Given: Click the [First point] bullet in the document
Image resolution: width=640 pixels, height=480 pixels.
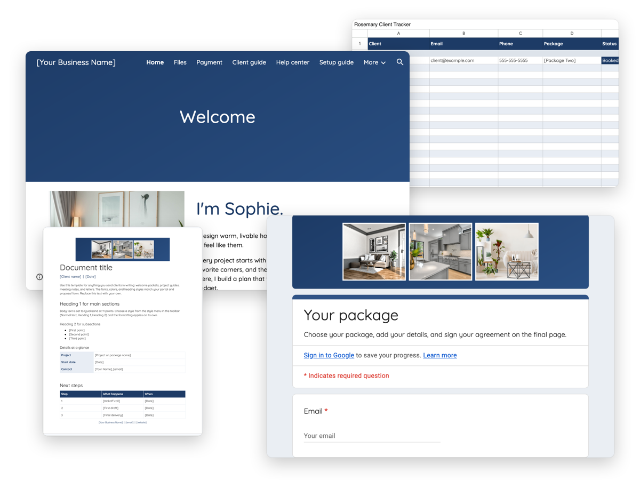Looking at the screenshot, I should point(77,330).
